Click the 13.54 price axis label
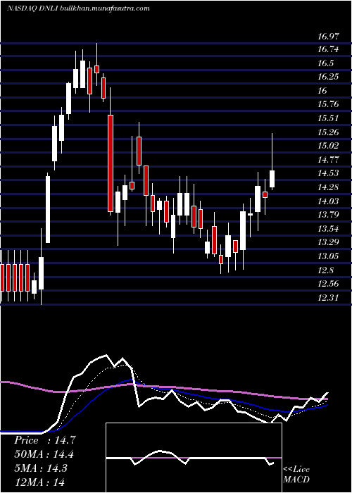352x493 pixels. click(x=328, y=229)
